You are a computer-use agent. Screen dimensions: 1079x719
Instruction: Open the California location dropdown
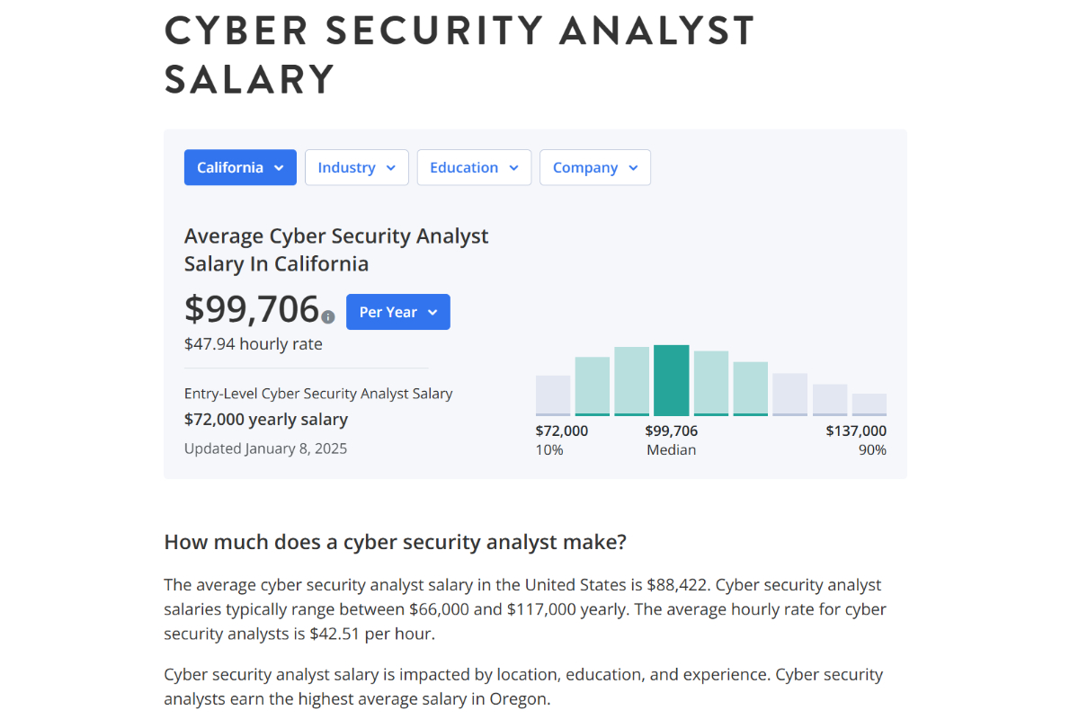click(240, 167)
